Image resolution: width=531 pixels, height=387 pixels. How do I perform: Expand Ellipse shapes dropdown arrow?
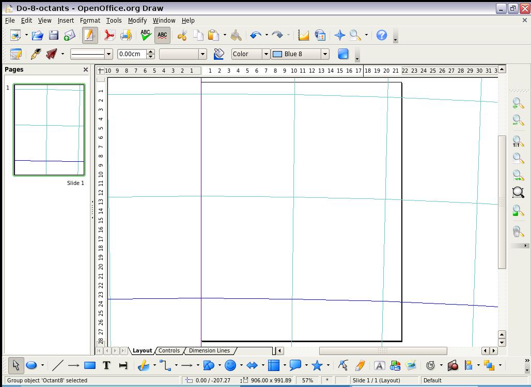click(42, 365)
